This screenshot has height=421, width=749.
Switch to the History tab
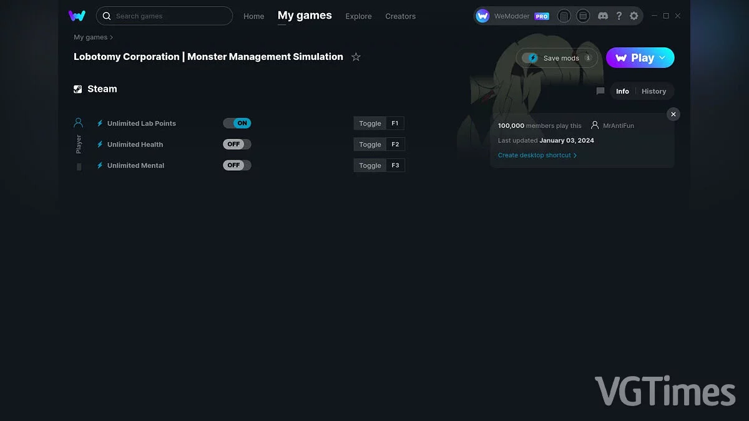(654, 91)
